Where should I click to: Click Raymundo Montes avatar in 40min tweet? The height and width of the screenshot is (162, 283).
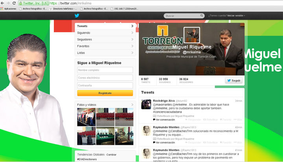click(x=146, y=131)
